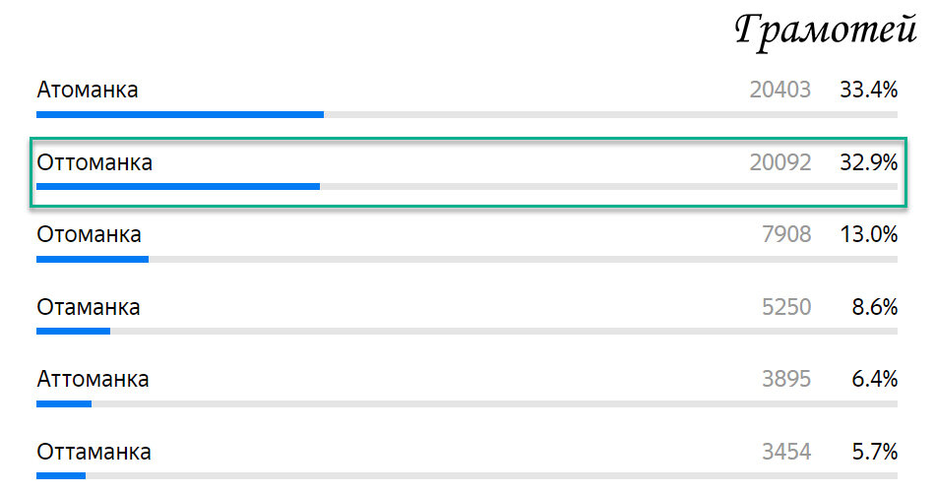Click the 13.0% percentage value
Image resolution: width=935 pixels, height=493 pixels.
[869, 234]
